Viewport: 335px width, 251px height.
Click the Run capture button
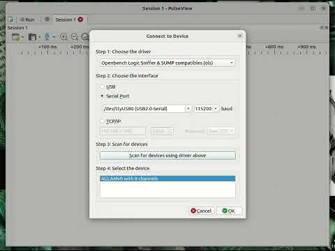pyautogui.click(x=27, y=20)
